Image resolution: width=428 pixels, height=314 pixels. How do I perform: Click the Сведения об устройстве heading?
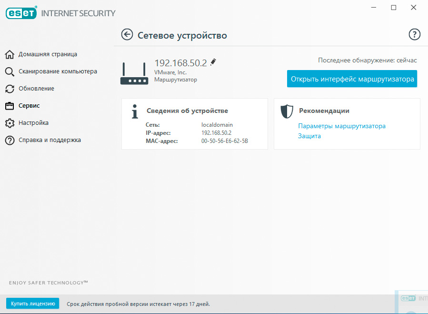click(187, 111)
